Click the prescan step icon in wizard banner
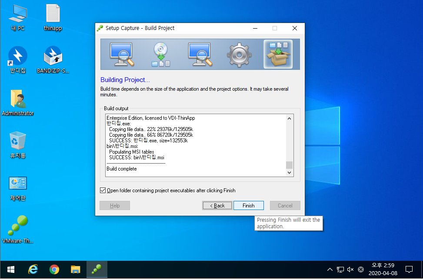The height and width of the screenshot is (279, 423). click(x=122, y=54)
